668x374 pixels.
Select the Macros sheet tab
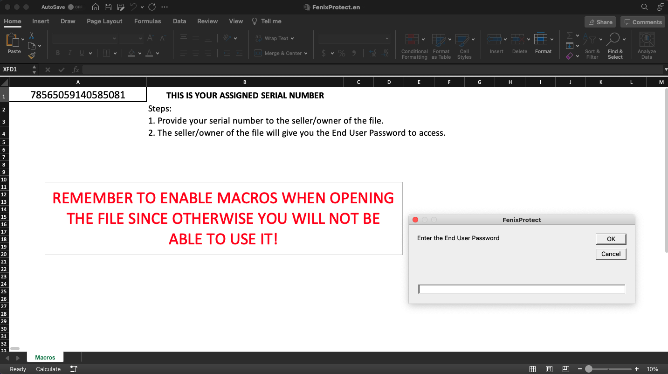(x=45, y=357)
